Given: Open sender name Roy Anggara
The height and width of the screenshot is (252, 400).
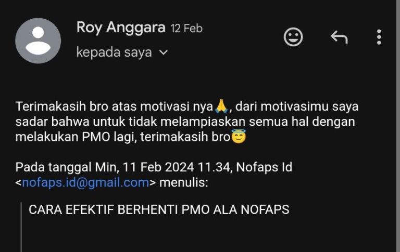Looking at the screenshot, I should [121, 27].
